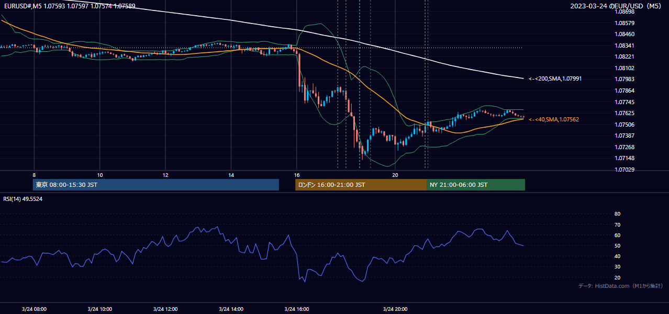Click the hour 12 time axis label
Viewport: 669px width, 314px height.
pyautogui.click(x=165, y=175)
